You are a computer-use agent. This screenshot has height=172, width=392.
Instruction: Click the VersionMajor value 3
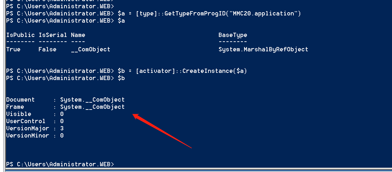pyautogui.click(x=62, y=129)
